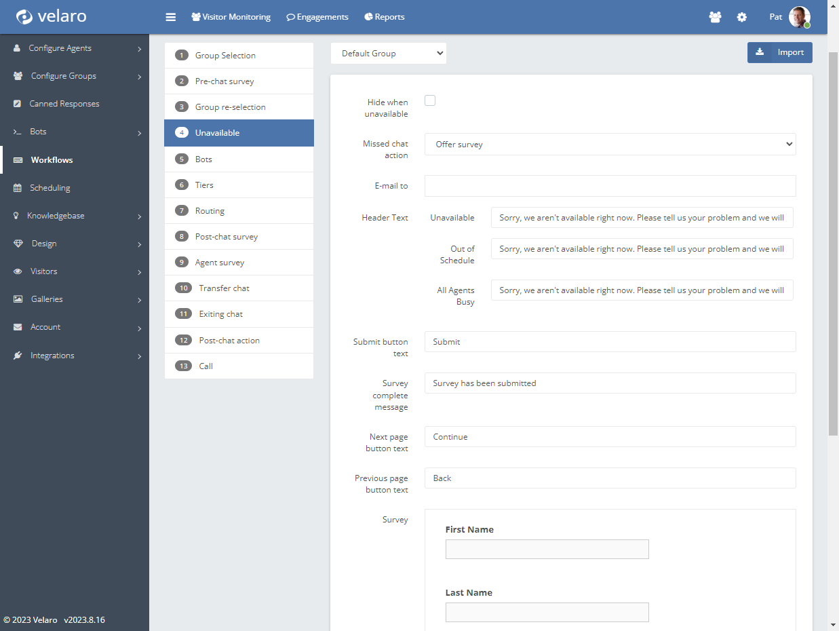
Task: Open Visitor Monitoring in top navigation
Action: (231, 17)
